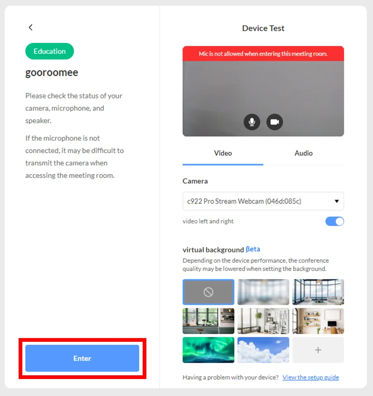The width and height of the screenshot is (373, 396).
Task: Open the View the setup guide link
Action: [x=311, y=377]
